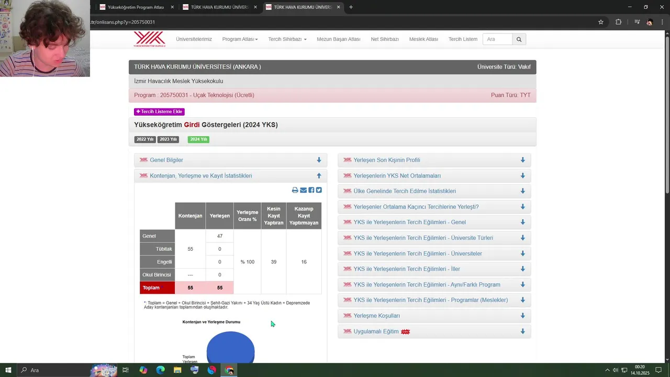The height and width of the screenshot is (377, 670).
Task: Show hidden system tray icons
Action: tap(607, 370)
